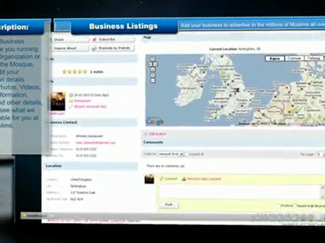
Task: Open the Per page dropdown
Action: pos(320,154)
